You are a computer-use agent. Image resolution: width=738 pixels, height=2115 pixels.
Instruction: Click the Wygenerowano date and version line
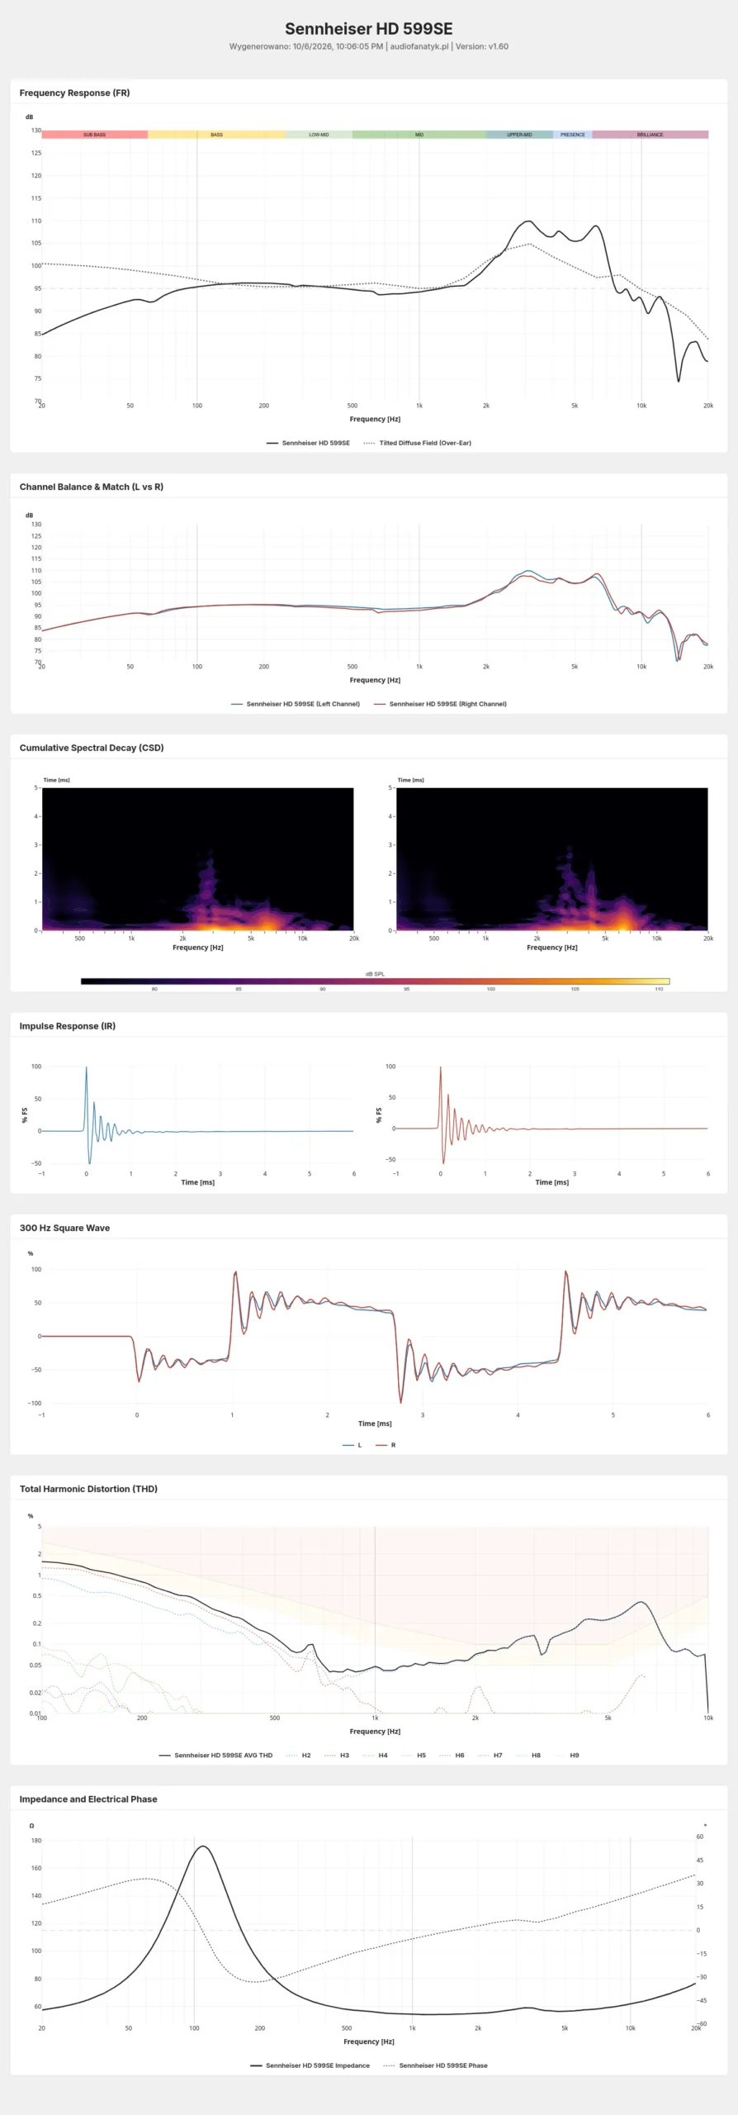tap(369, 47)
